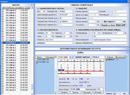
Task: Click the date spinner next to 17.01.2008
Action: point(70,57)
